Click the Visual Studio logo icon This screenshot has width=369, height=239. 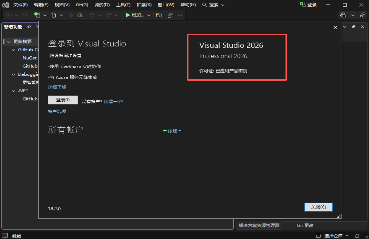(5, 5)
